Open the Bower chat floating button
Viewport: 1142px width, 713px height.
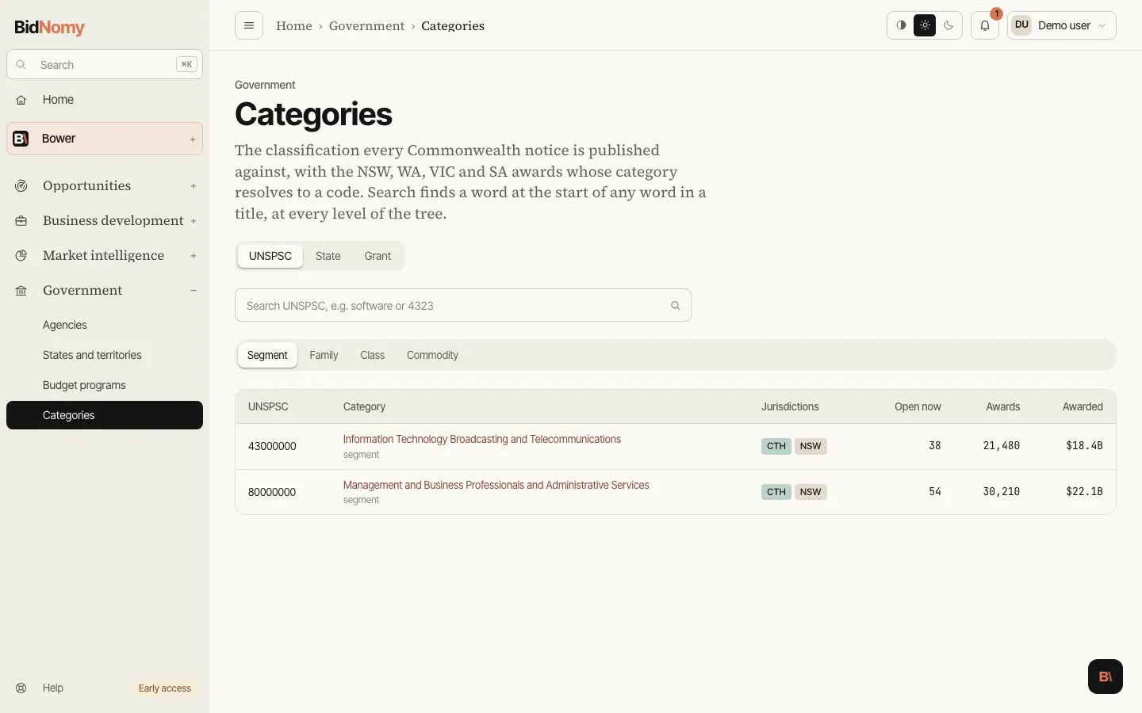point(1106,677)
